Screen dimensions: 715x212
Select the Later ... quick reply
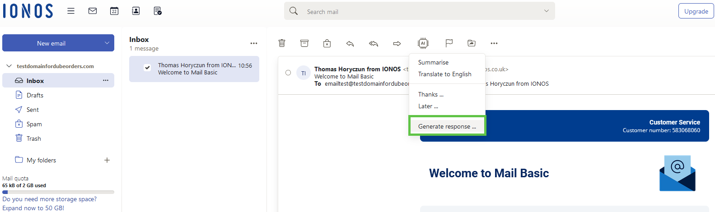pyautogui.click(x=428, y=106)
